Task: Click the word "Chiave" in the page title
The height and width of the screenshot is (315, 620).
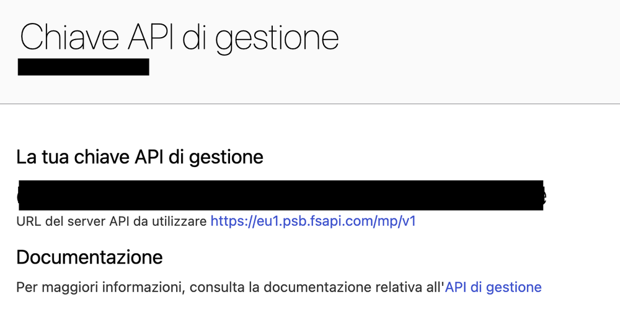Action: [68, 37]
